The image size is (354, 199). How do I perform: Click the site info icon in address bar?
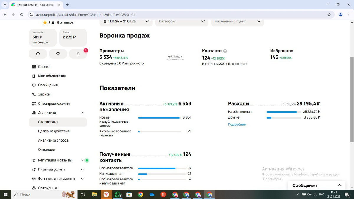(x=32, y=14)
